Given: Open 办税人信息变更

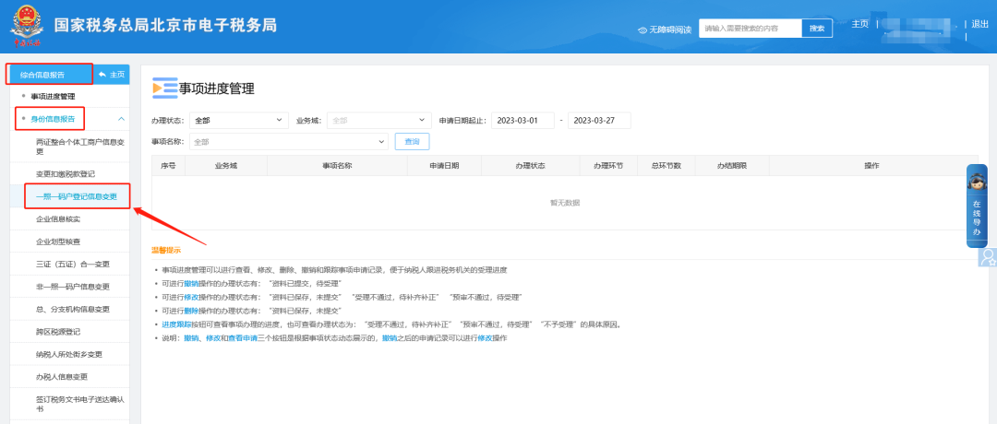Looking at the screenshot, I should [62, 376].
